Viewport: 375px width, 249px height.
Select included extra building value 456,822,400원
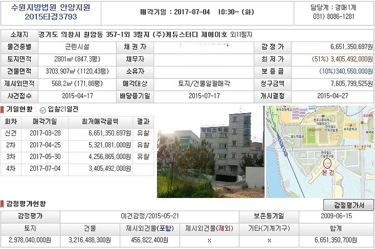tap(149, 240)
